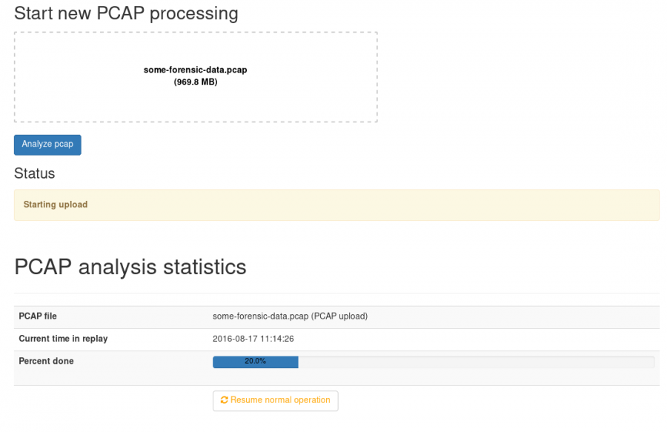This screenshot has width=667, height=432.
Task: Click the Start new PCAP processing heading
Action: coord(126,13)
